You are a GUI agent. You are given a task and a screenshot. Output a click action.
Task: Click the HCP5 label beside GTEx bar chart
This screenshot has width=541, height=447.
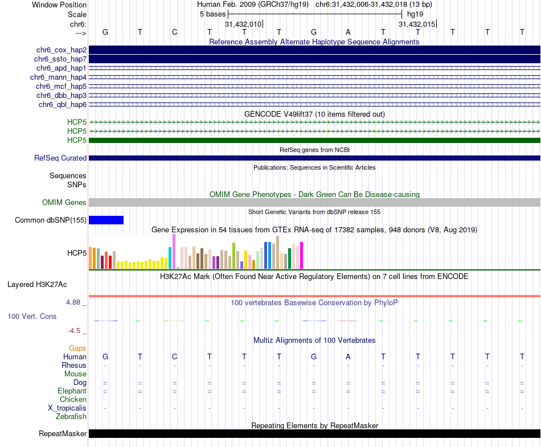pos(77,253)
